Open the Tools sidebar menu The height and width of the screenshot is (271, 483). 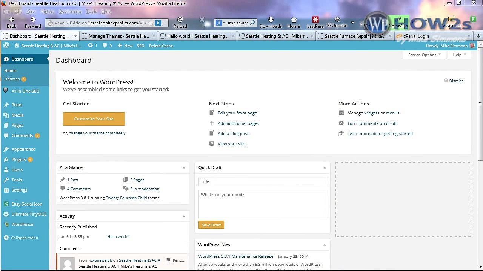coord(25,180)
